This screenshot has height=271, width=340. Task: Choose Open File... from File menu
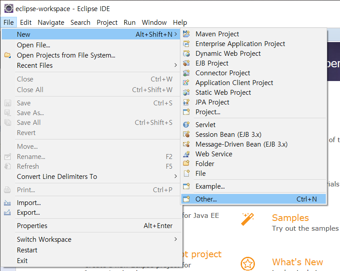point(90,45)
